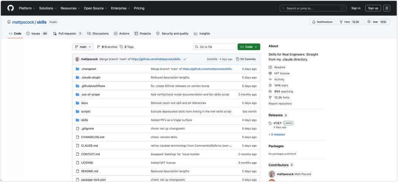
Task: Click the Sign up button
Action: click(373, 8)
